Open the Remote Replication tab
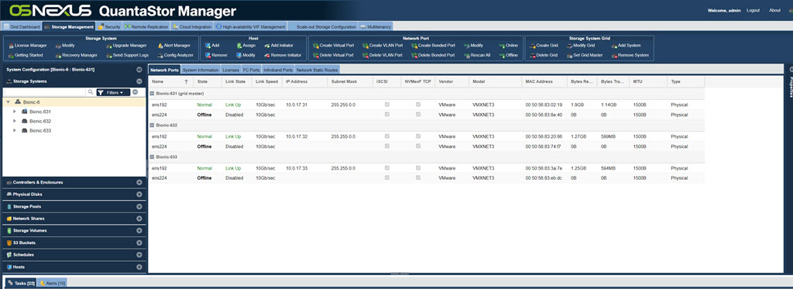Image resolution: width=793 pixels, height=289 pixels. [146, 27]
